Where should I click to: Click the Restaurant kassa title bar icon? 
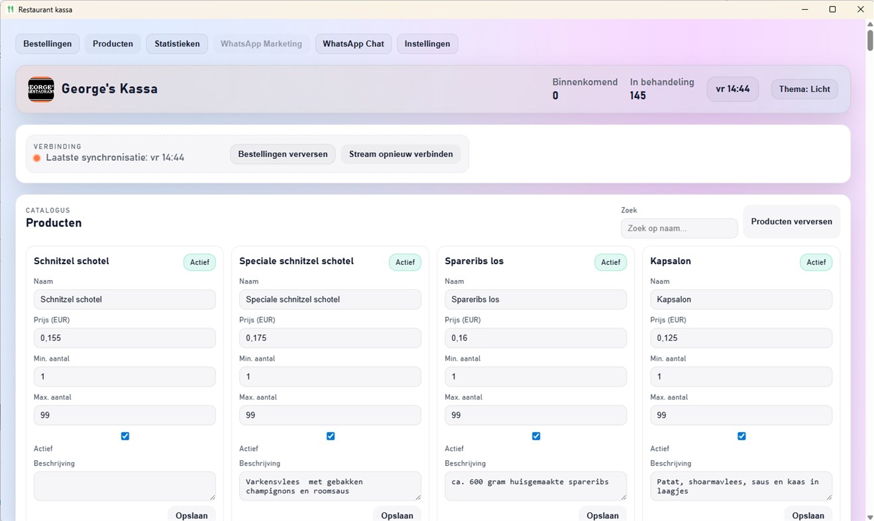click(10, 10)
